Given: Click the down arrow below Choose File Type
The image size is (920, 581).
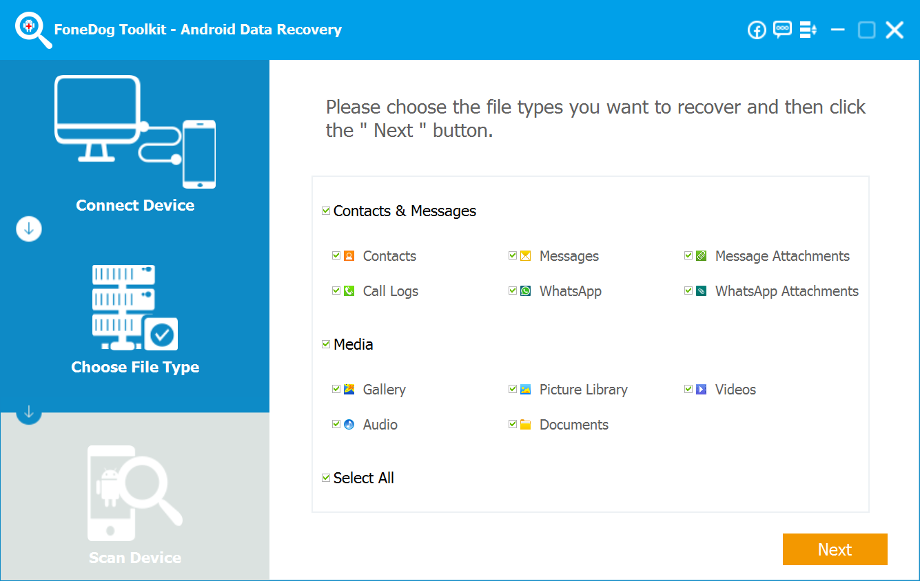Looking at the screenshot, I should point(29,412).
